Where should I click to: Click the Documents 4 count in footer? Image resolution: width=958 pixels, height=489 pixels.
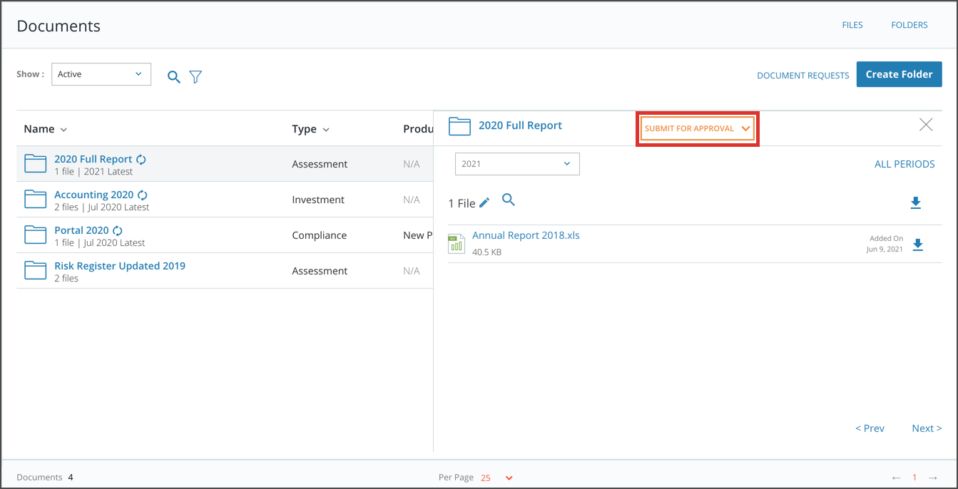click(45, 478)
